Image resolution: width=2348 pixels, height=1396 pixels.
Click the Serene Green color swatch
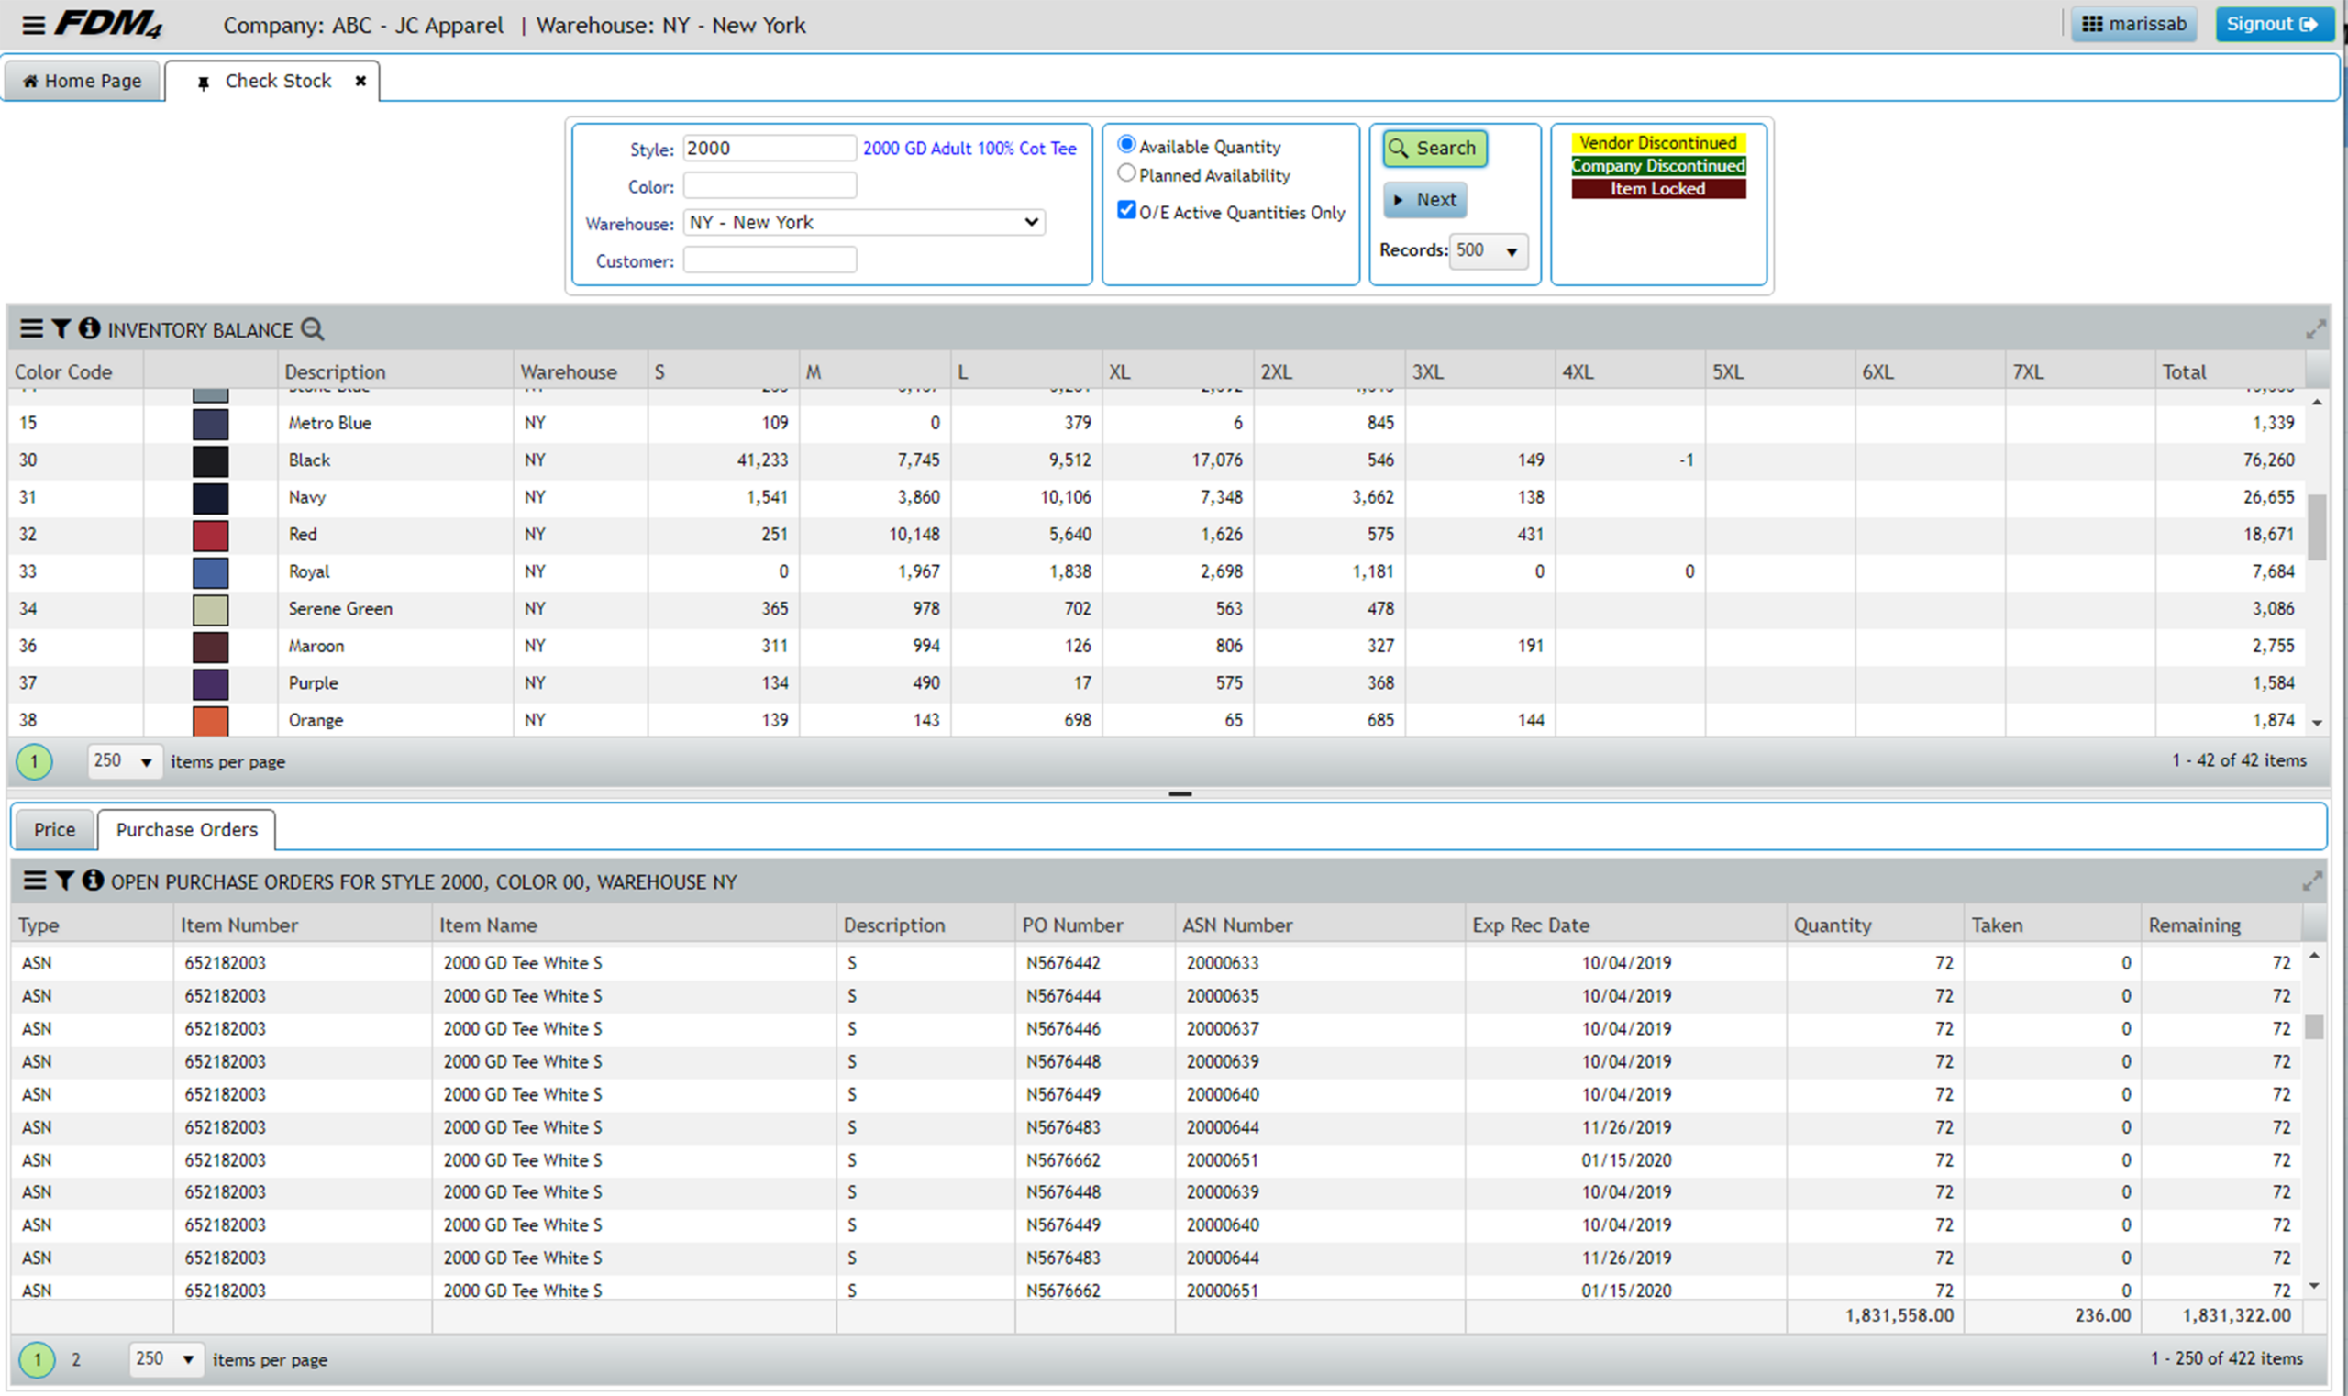tap(210, 610)
